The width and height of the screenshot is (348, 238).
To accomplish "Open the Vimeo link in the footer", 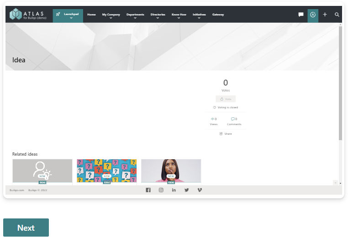I will click(x=200, y=190).
